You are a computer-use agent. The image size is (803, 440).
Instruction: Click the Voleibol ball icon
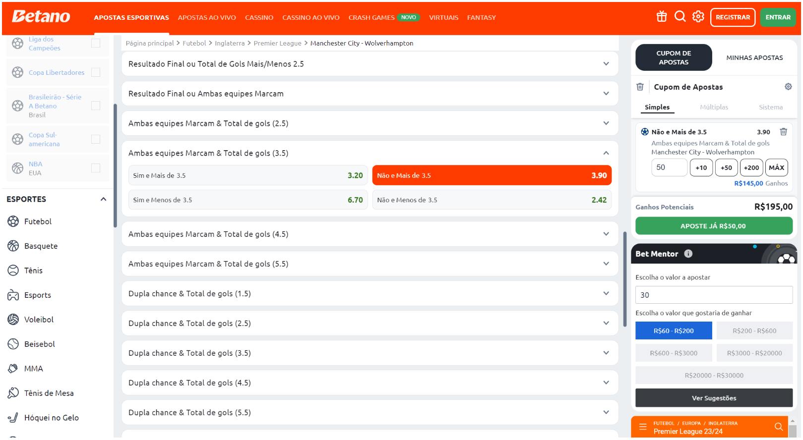point(13,320)
